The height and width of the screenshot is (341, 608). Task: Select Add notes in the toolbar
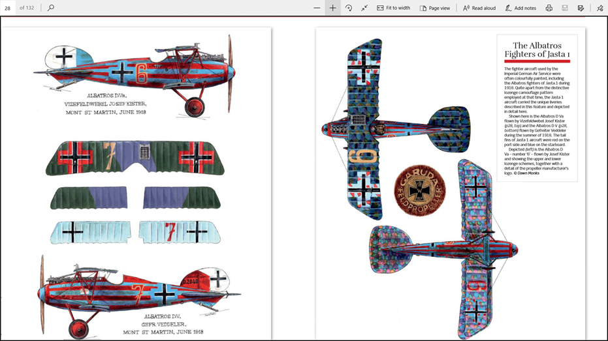coord(520,8)
